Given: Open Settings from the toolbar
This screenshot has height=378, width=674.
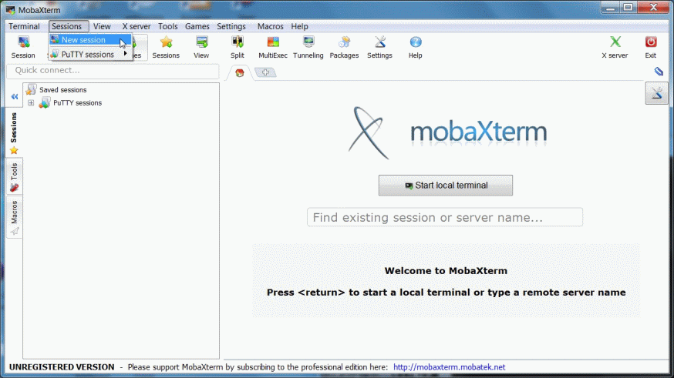Looking at the screenshot, I should [379, 47].
